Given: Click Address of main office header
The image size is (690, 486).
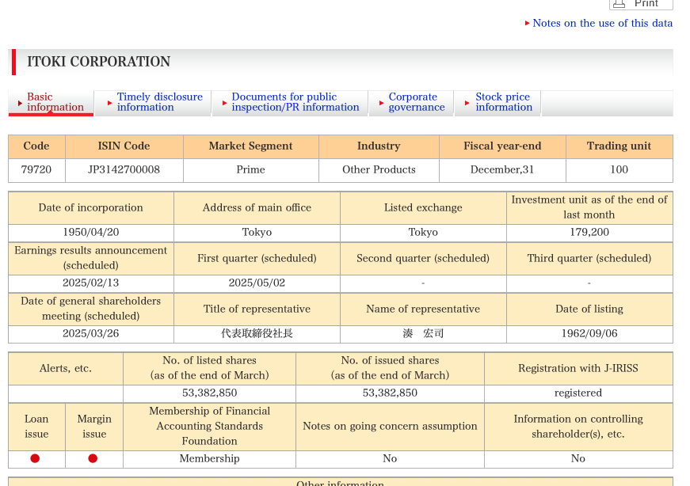Looking at the screenshot, I should pos(257,207).
